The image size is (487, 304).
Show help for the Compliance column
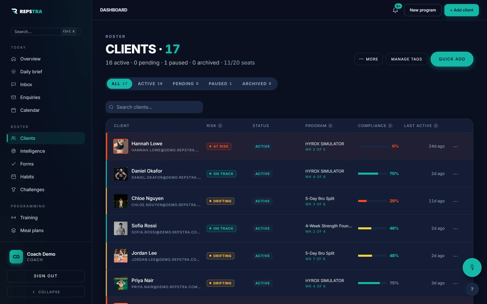pyautogui.click(x=390, y=126)
